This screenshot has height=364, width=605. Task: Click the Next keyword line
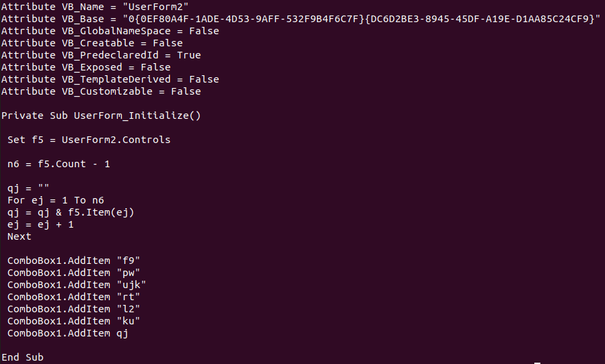(x=20, y=236)
